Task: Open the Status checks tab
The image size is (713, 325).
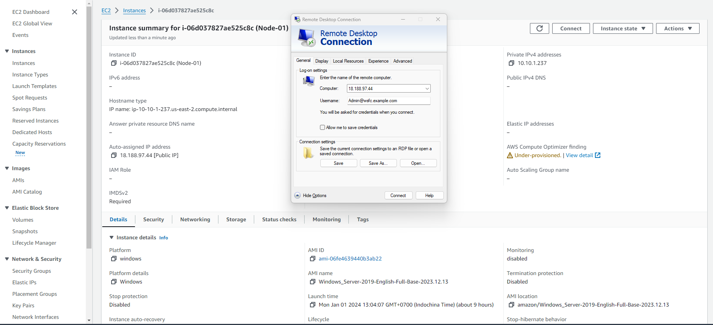Action: pos(279,219)
